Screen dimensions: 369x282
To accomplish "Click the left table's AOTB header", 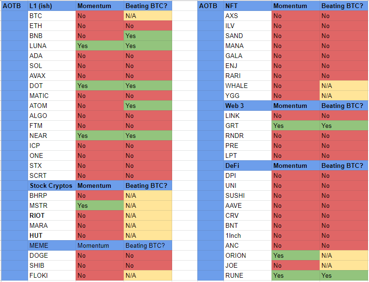I will (x=14, y=6).
